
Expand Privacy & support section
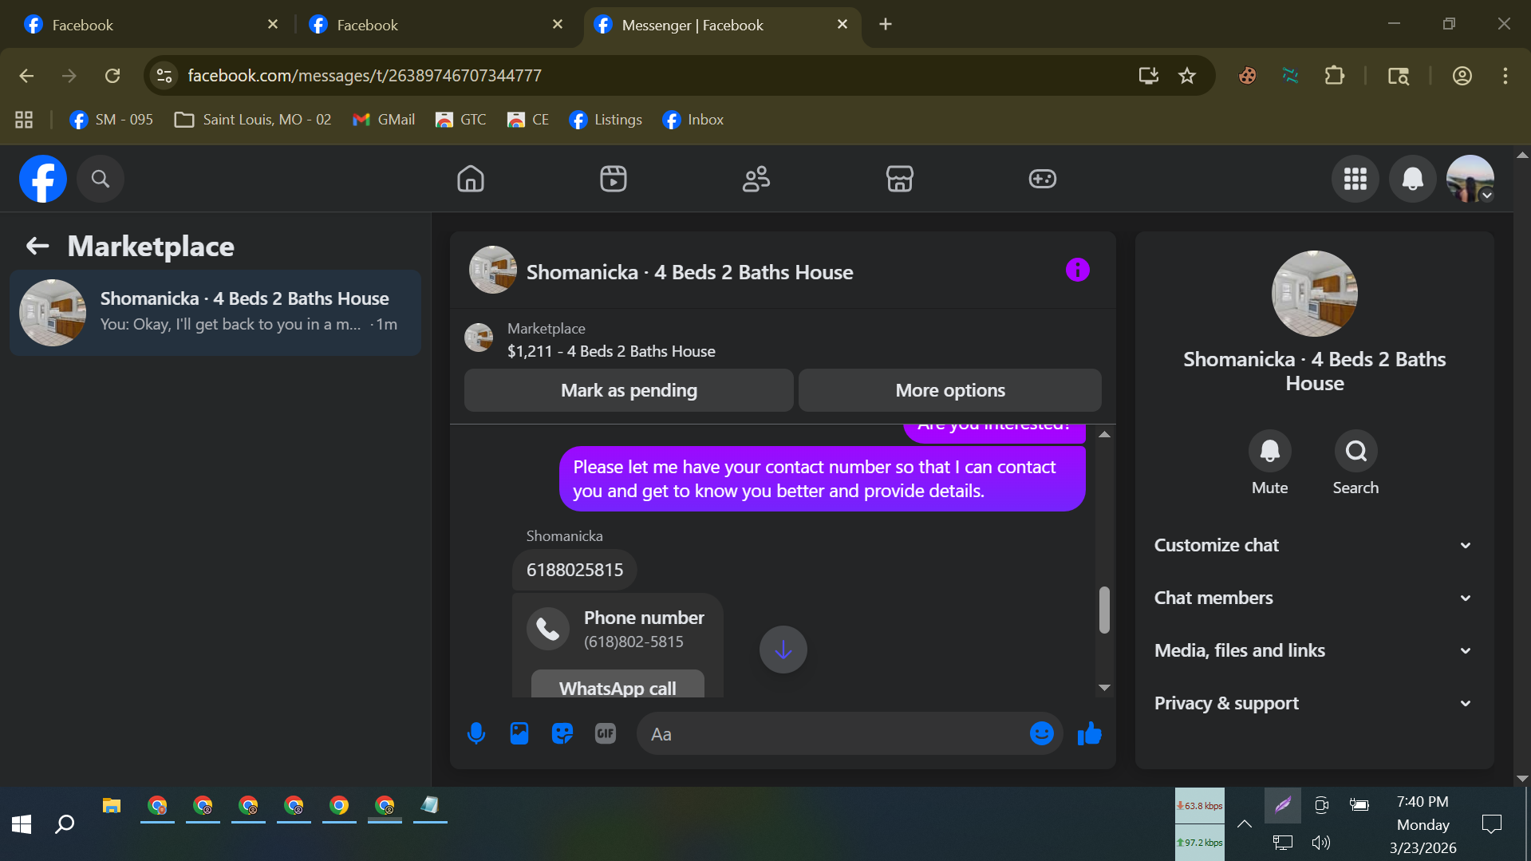(x=1314, y=703)
